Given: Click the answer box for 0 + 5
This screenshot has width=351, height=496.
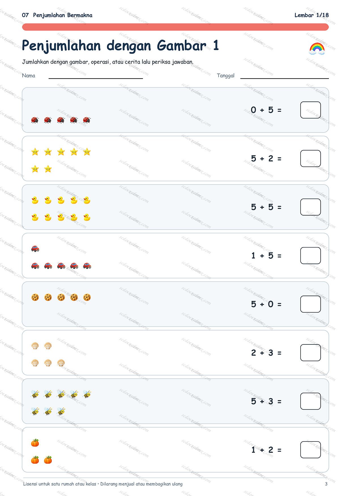Looking at the screenshot, I should point(311,110).
